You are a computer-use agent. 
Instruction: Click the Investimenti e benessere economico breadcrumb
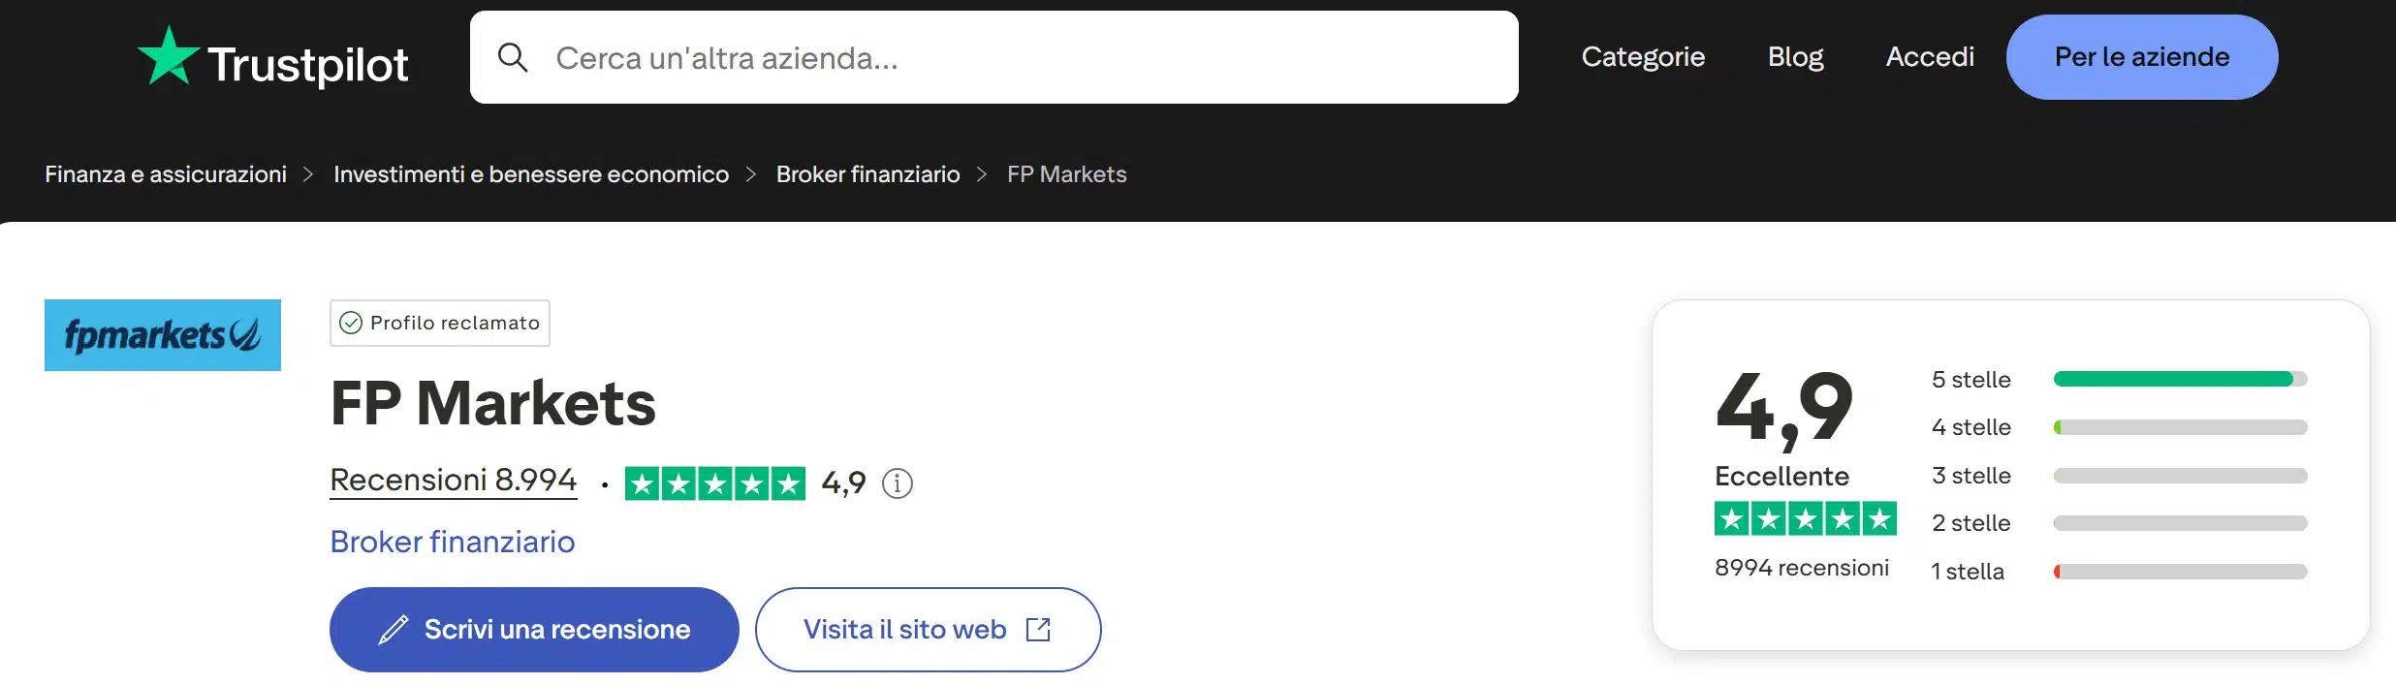pyautogui.click(x=530, y=174)
